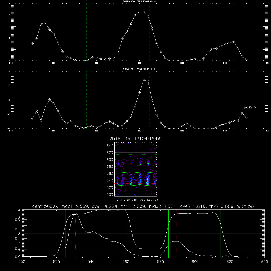Click the orange dashed center line in bottom plot
This screenshot has height=271, width=271.
(x=126, y=233)
